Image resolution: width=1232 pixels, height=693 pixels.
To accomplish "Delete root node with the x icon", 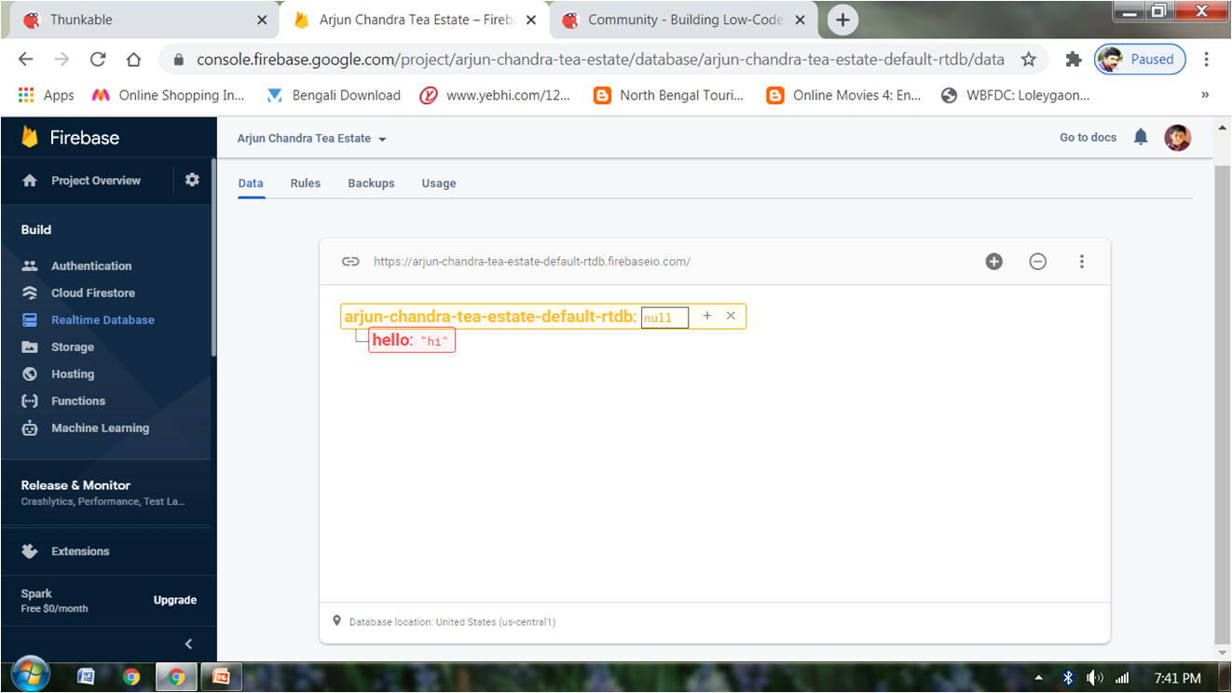I will (731, 316).
